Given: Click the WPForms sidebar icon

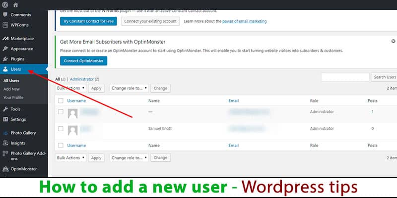Looking at the screenshot, I should (x=5, y=25).
